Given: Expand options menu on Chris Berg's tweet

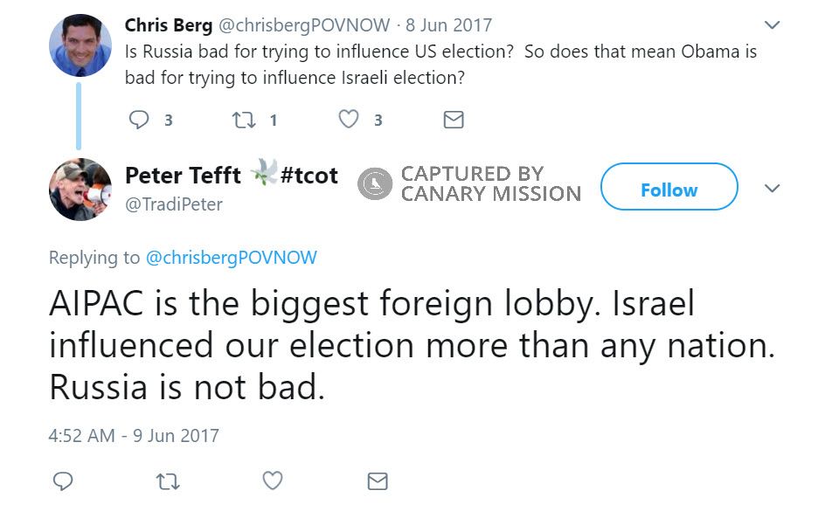Looking at the screenshot, I should coord(773,24).
